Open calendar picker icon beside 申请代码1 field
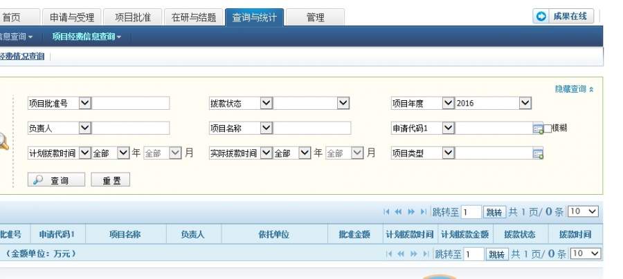 [x=538, y=128]
